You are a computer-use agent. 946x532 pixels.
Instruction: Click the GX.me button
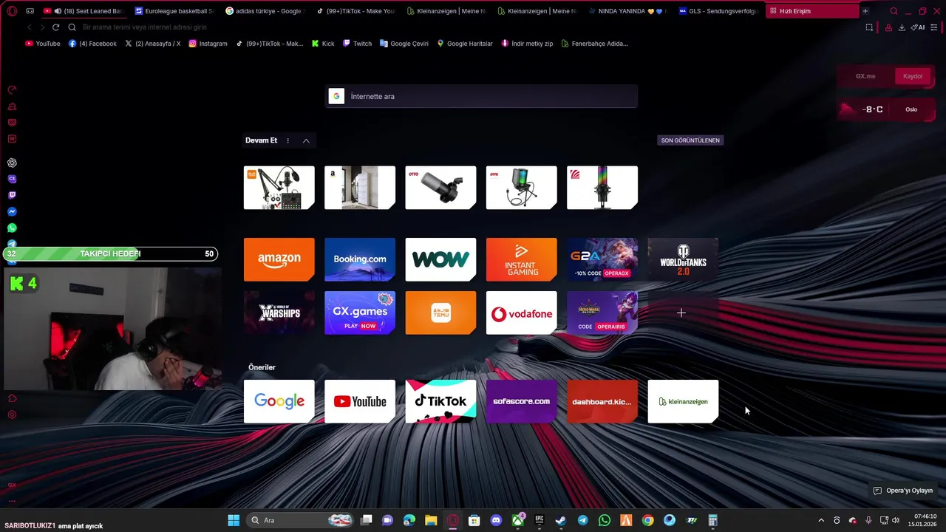pos(865,76)
